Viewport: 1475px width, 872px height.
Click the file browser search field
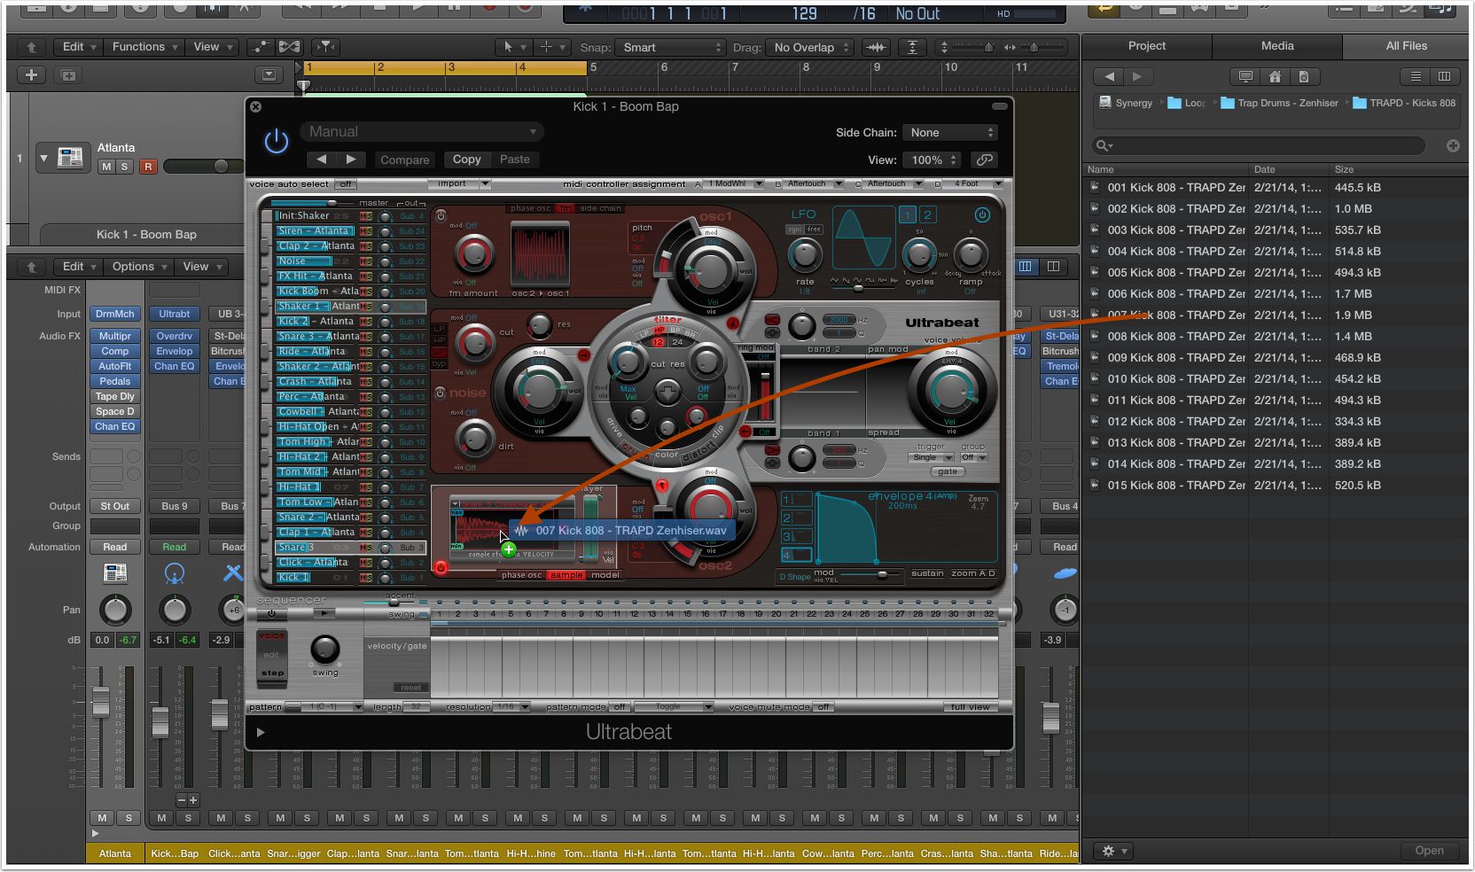(x=1259, y=145)
